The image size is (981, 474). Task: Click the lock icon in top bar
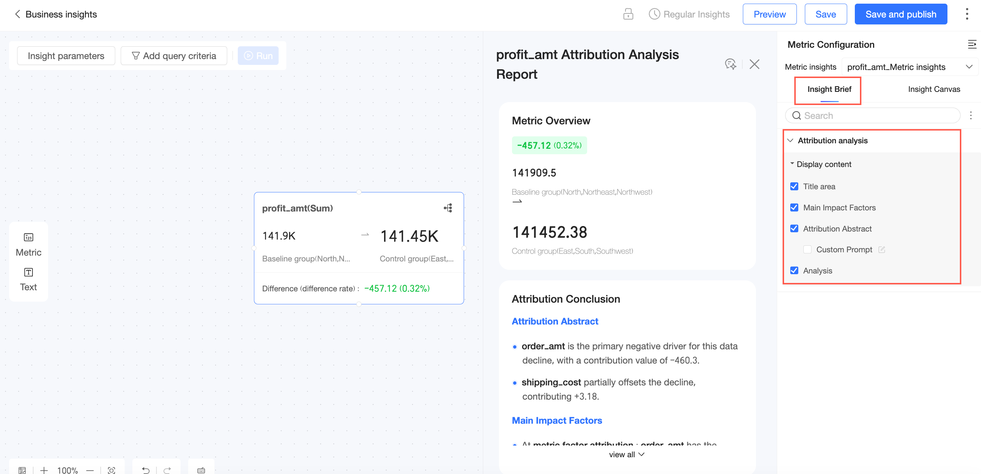tap(628, 14)
